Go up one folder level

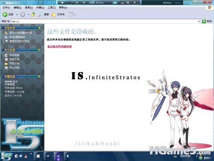[33, 14]
